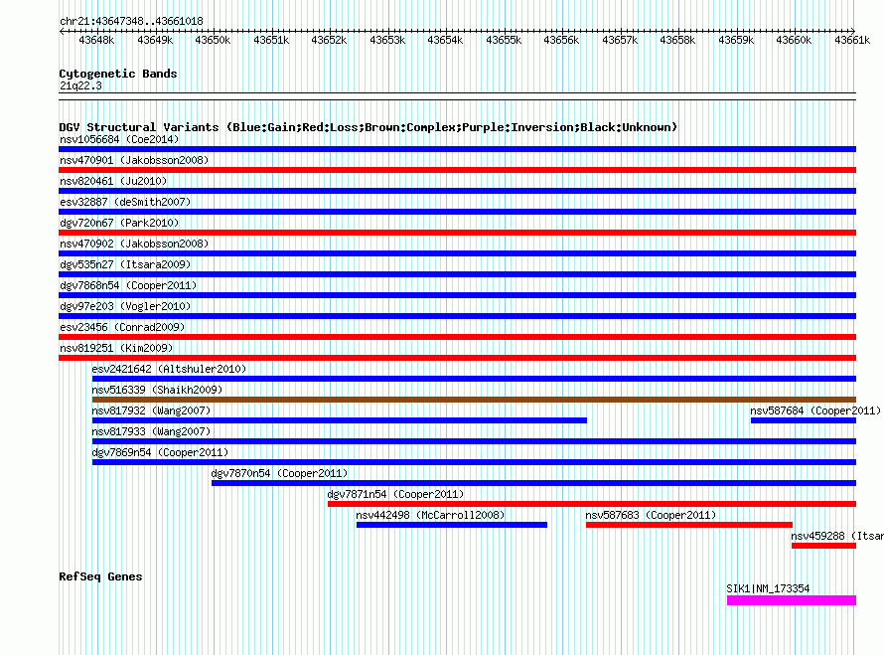The width and height of the screenshot is (884, 655).
Task: Open nsv587683 (Cooper2011) variant label
Action: click(x=651, y=515)
